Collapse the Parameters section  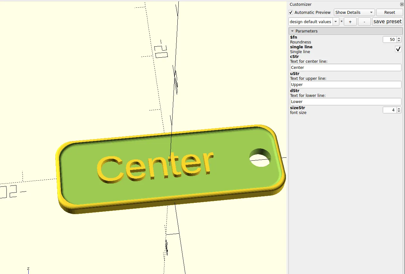tap(345, 31)
